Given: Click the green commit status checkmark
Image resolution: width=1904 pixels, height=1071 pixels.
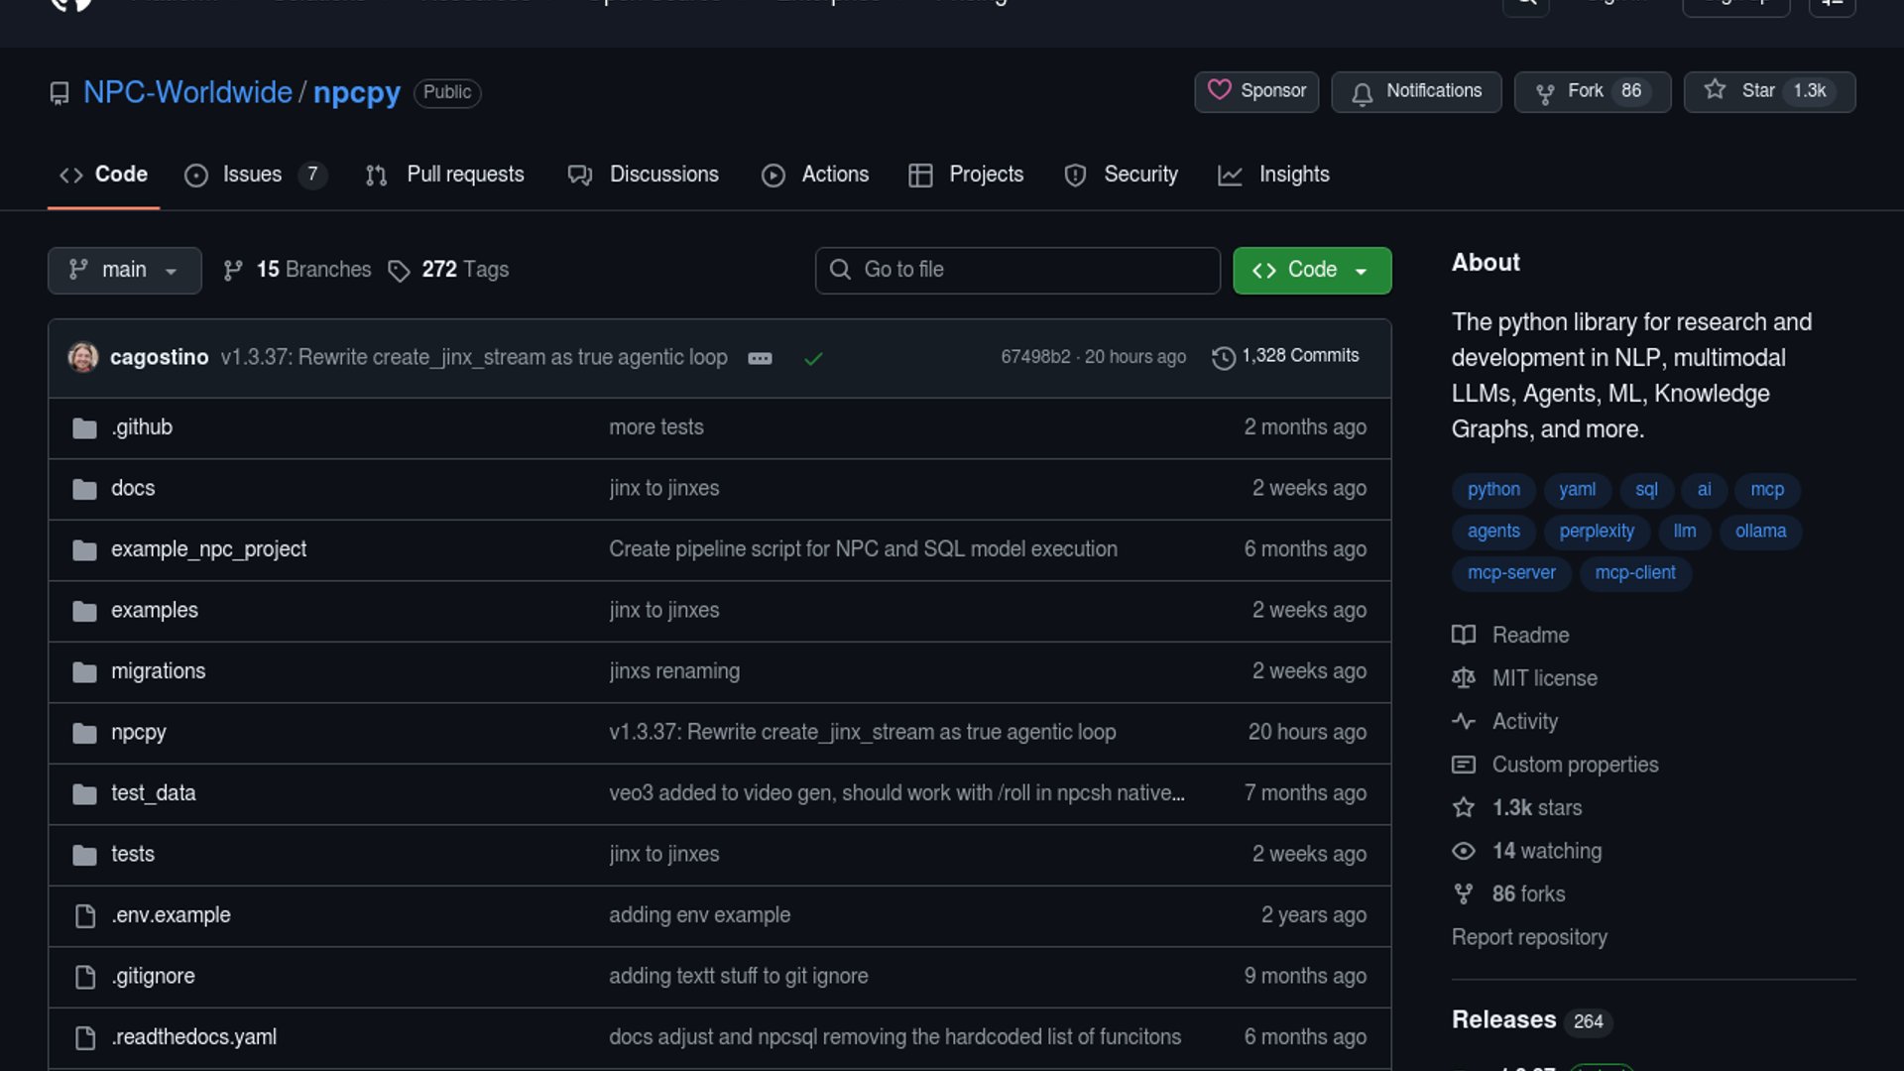Looking at the screenshot, I should (x=813, y=358).
